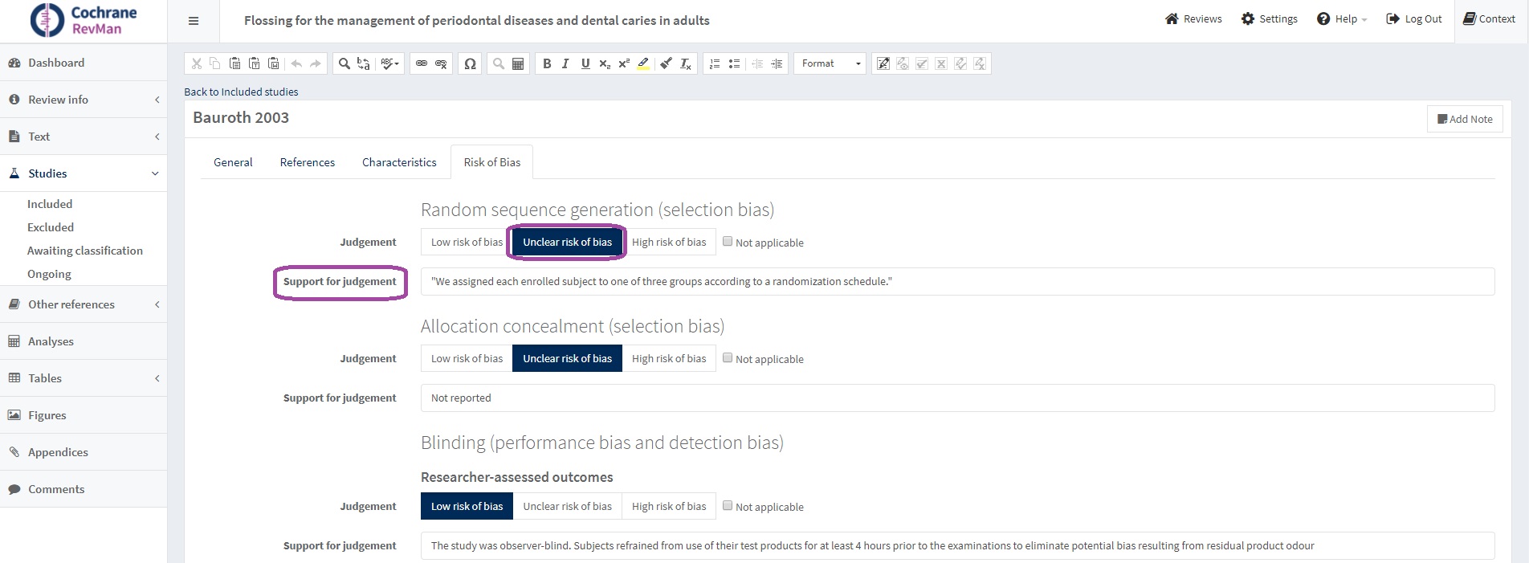
Task: Choose the text highlight color tool
Action: [643, 63]
